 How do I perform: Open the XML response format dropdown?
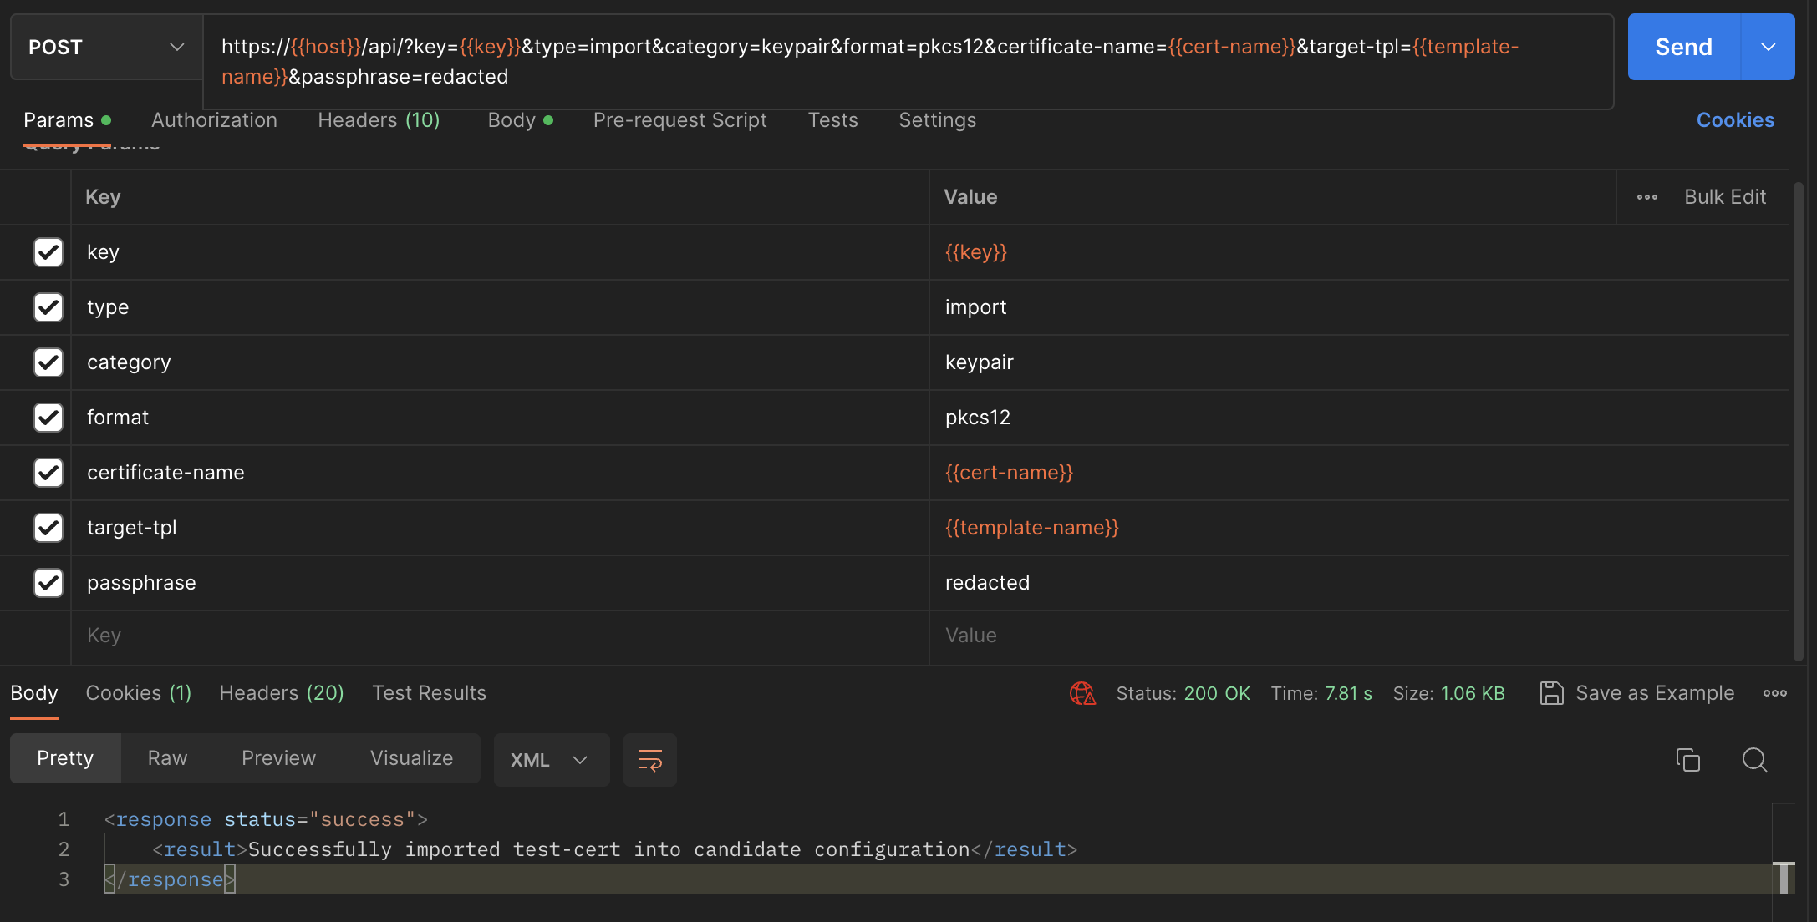point(551,760)
